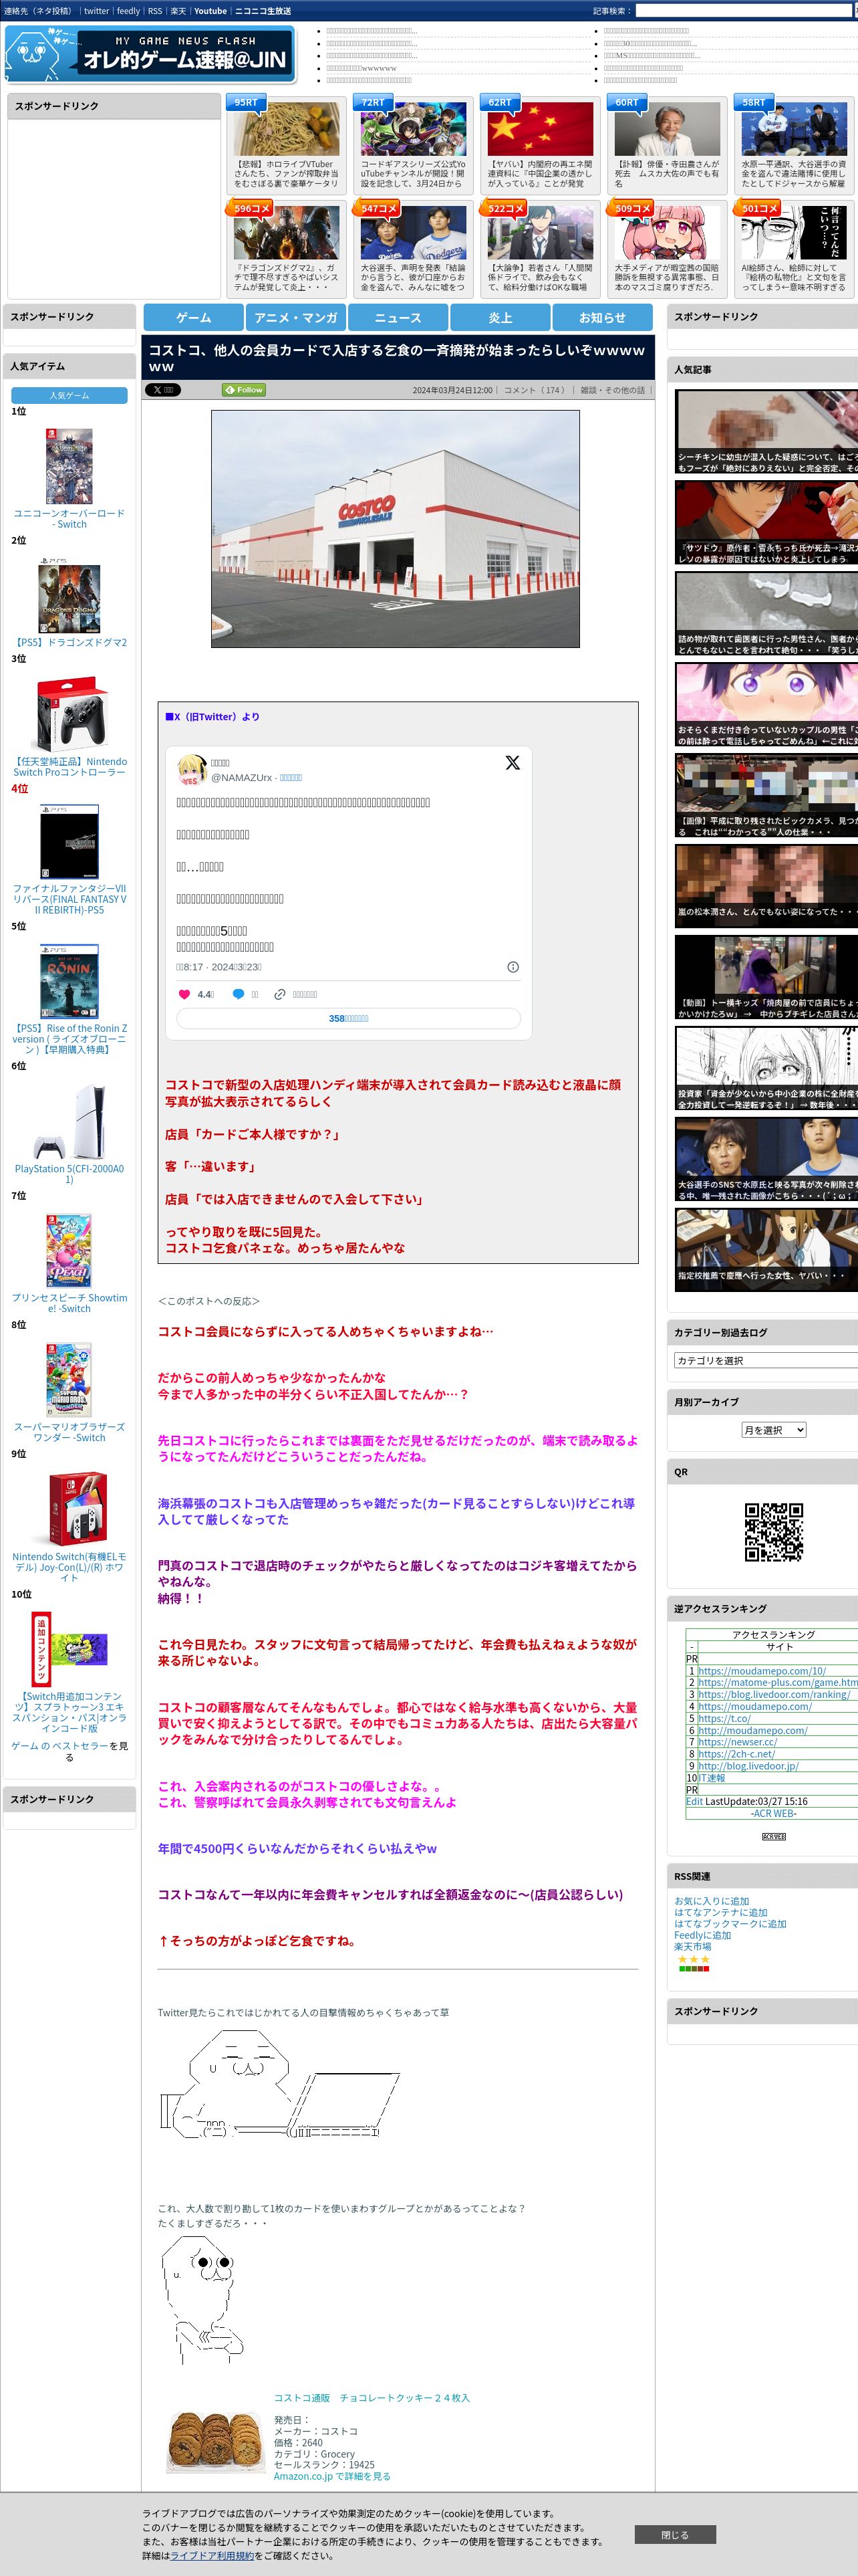Click the green feedly Follow button
The image size is (858, 2576).
244,390
